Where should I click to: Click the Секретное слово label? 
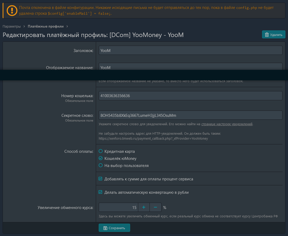pos(77,116)
